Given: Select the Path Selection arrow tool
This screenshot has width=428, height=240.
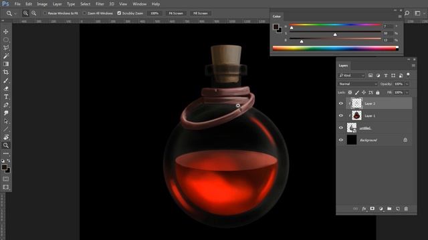Looking at the screenshot, I should pos(6,121).
